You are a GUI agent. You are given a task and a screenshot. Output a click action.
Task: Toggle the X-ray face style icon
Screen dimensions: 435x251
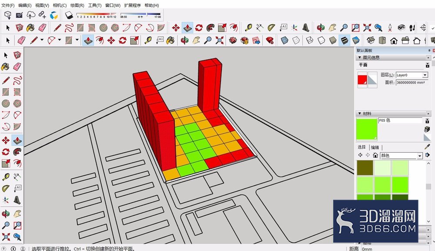pyautogui.click(x=284, y=40)
